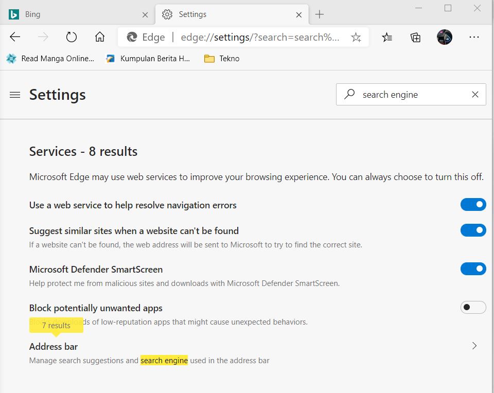Image resolution: width=494 pixels, height=393 pixels.
Task: Disable Microsoft Defender SmartScreen
Action: (472, 269)
